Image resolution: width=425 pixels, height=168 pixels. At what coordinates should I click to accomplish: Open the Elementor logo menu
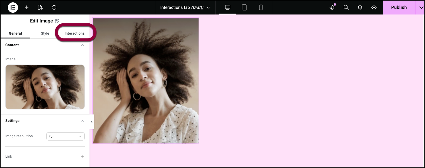pos(13,7)
